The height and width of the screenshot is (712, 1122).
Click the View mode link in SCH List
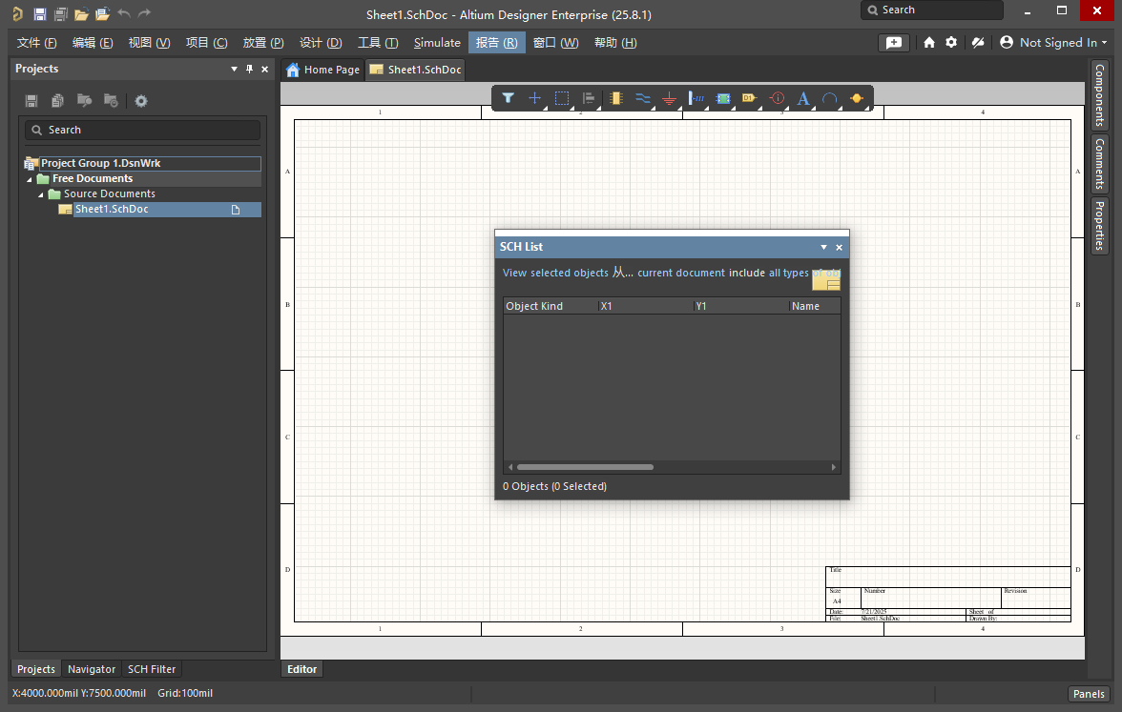pyautogui.click(x=514, y=273)
